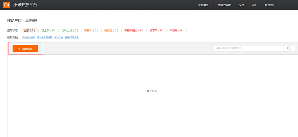Open the 开发者常见问题 help link
Image resolution: width=298 pixels, height=137 pixels.
click(x=45, y=38)
